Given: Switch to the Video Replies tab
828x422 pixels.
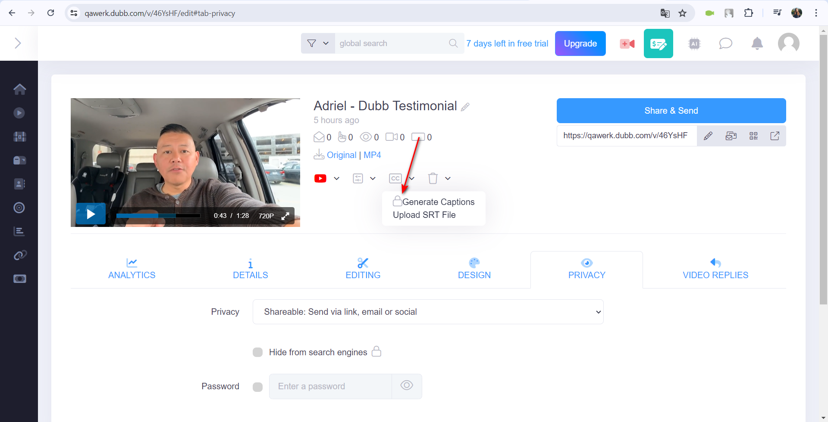Looking at the screenshot, I should click(715, 269).
